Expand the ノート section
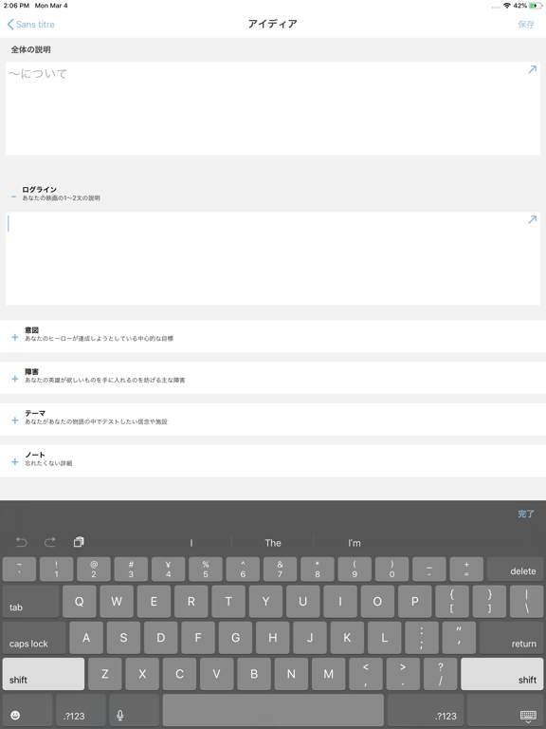Viewport: 546px width, 729px height. pyautogui.click(x=15, y=462)
